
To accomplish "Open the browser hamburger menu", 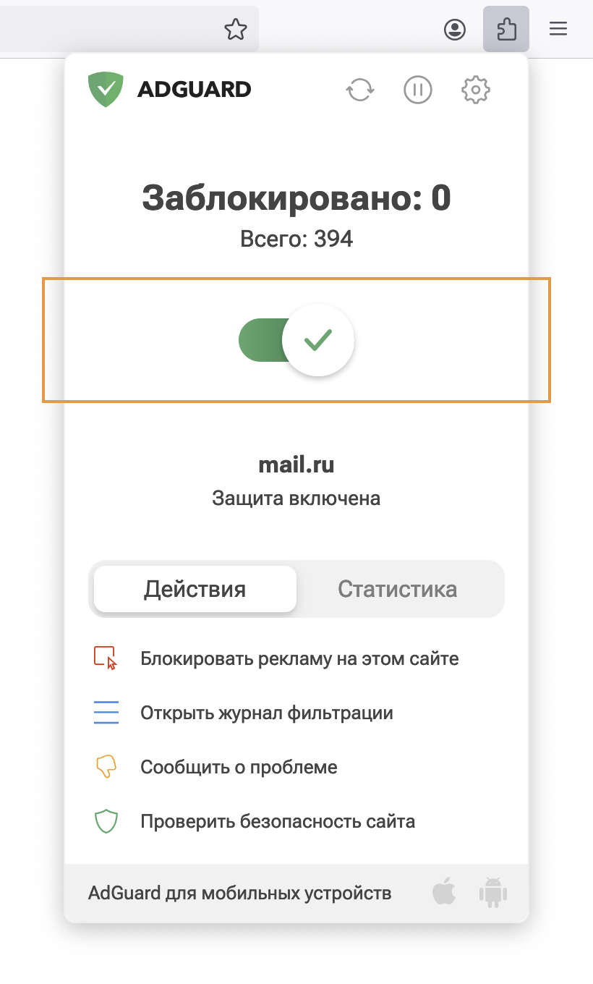I will (558, 29).
